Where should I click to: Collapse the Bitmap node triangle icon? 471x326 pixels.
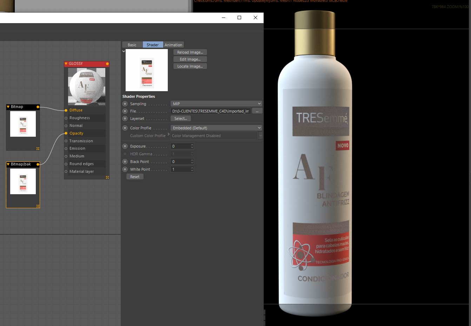[8, 107]
